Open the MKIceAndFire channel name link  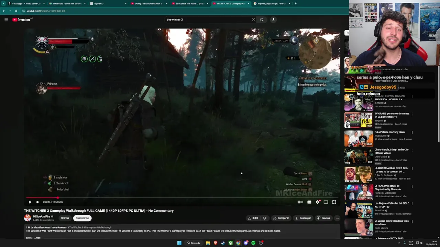pyautogui.click(x=41, y=216)
